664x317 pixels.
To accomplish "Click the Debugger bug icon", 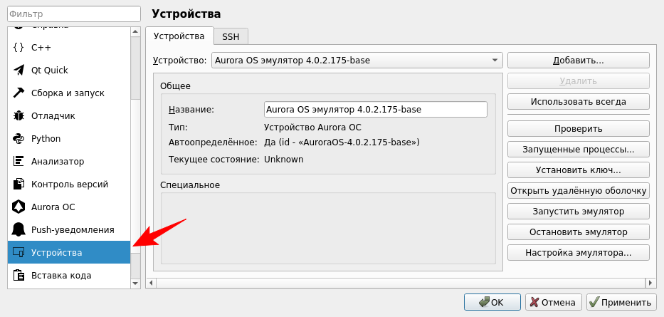I will point(19,116).
